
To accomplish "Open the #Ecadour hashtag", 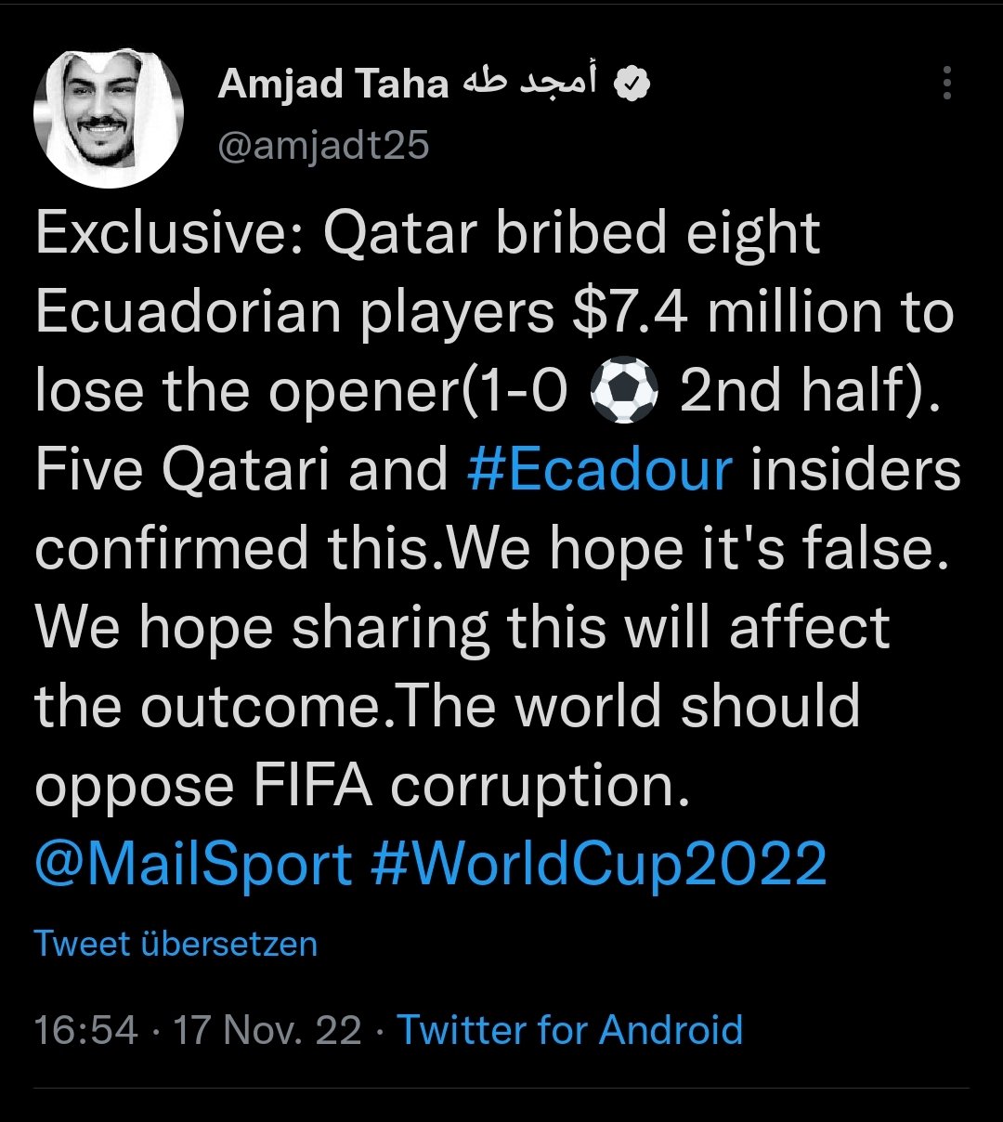I will 600,470.
